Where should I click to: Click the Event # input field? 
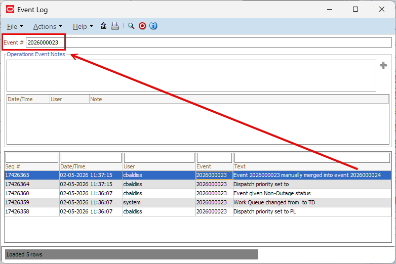[x=209, y=42]
